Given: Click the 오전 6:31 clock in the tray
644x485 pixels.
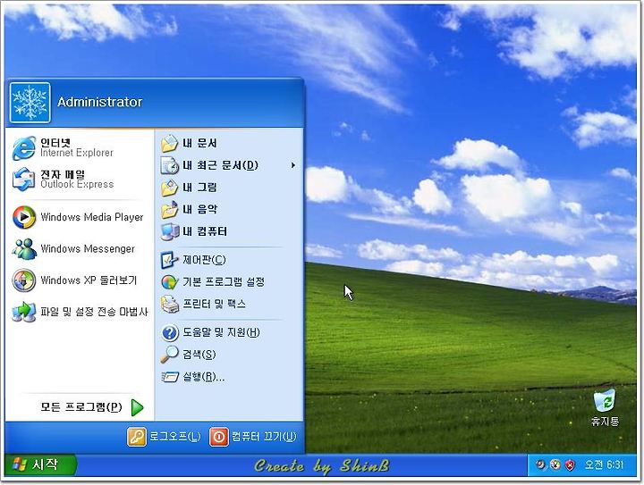Looking at the screenshot, I should tap(604, 465).
